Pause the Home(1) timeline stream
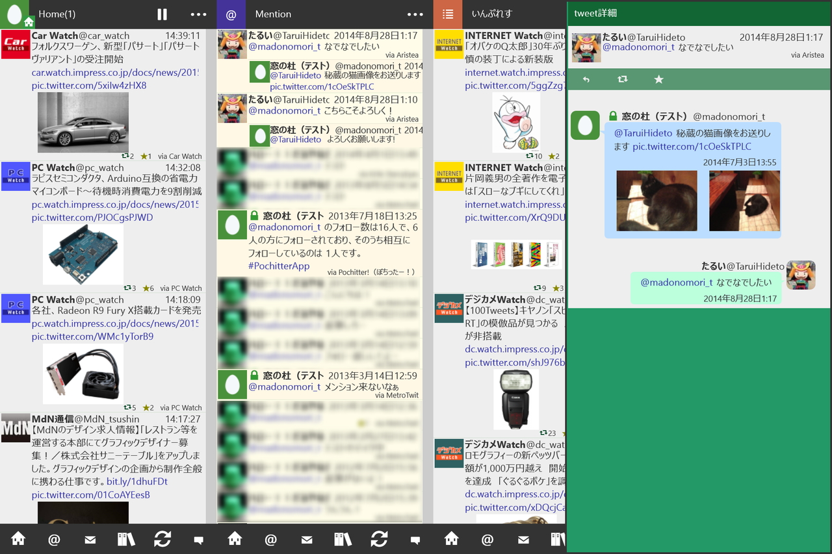 click(x=161, y=14)
